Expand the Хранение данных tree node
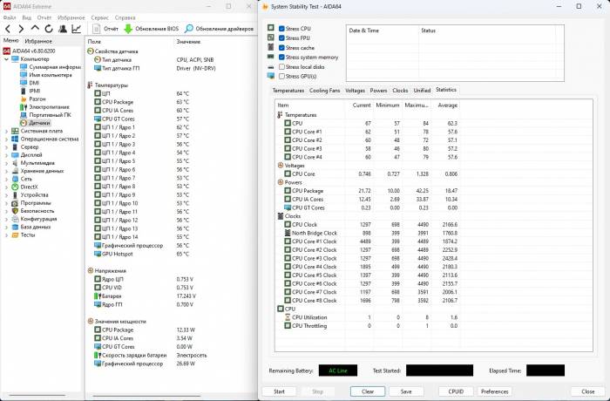 coord(6,171)
